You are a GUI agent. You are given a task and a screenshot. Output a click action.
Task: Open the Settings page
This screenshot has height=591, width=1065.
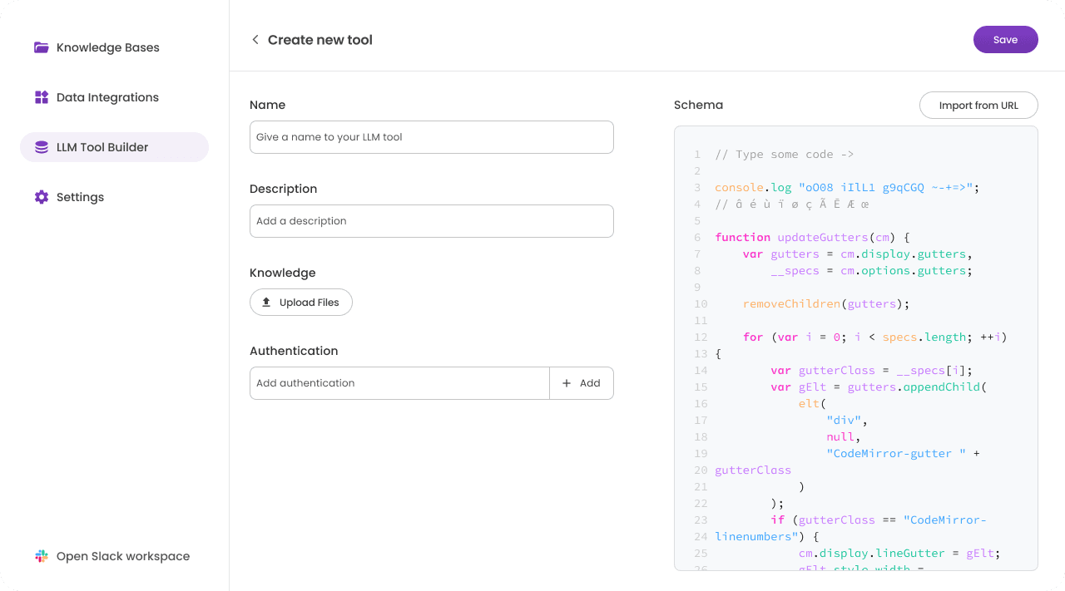tap(80, 197)
